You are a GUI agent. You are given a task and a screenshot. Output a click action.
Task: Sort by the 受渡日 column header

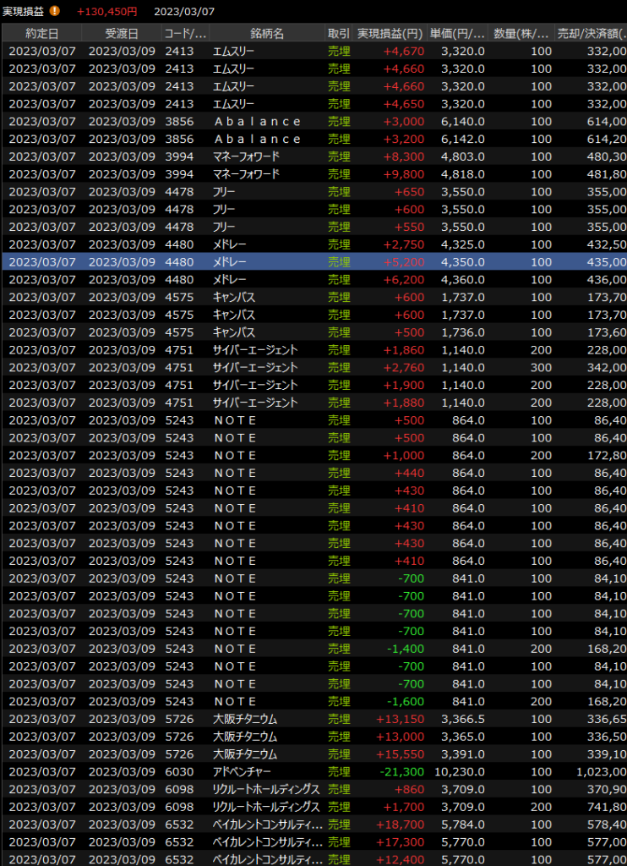pos(122,33)
